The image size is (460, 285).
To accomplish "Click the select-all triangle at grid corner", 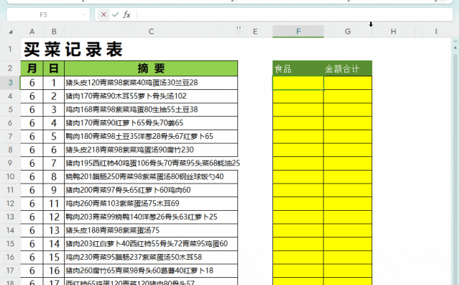I will click(x=11, y=32).
